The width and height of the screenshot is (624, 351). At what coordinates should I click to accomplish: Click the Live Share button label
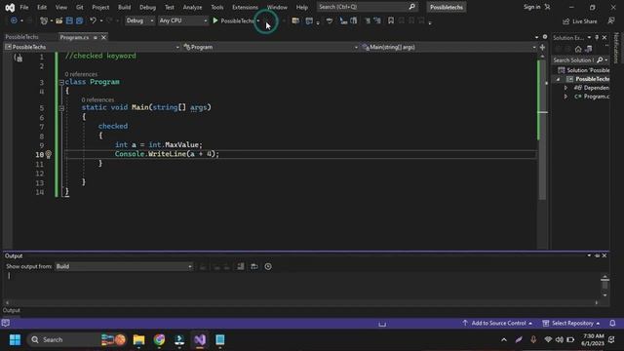(585, 21)
